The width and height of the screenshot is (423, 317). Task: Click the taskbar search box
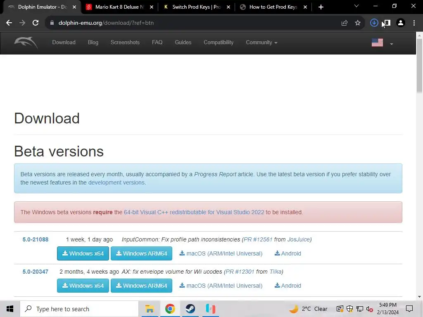click(79, 309)
